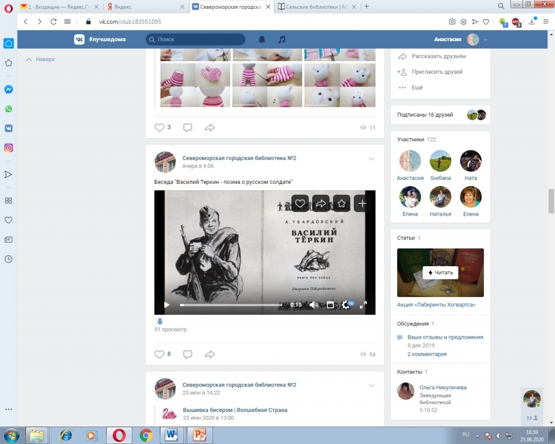Image resolution: width=555 pixels, height=444 pixels.
Task: Take snapshot with camera icon
Action: tap(452, 22)
